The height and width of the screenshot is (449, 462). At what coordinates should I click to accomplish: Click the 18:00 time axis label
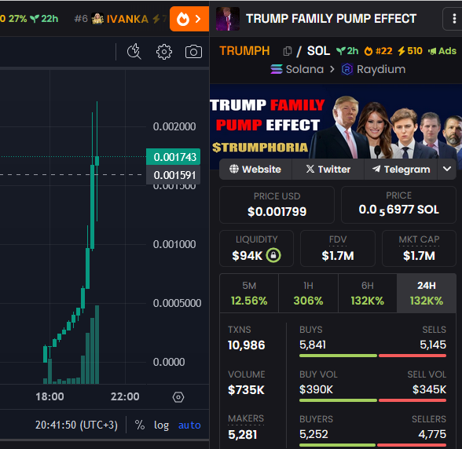pos(49,396)
